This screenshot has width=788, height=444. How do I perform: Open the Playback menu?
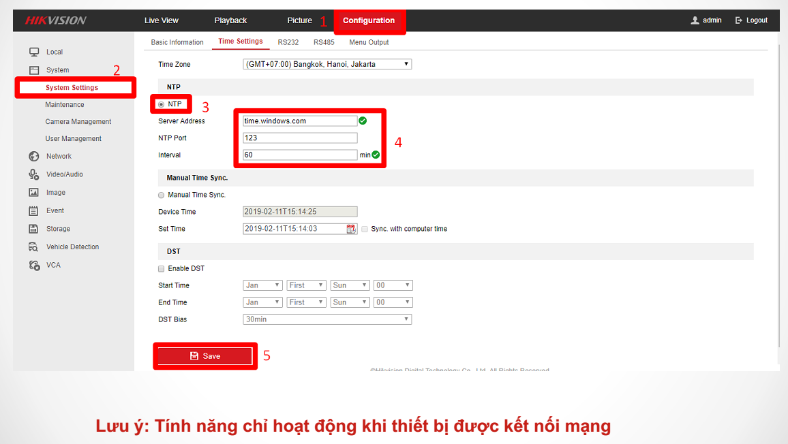(230, 20)
